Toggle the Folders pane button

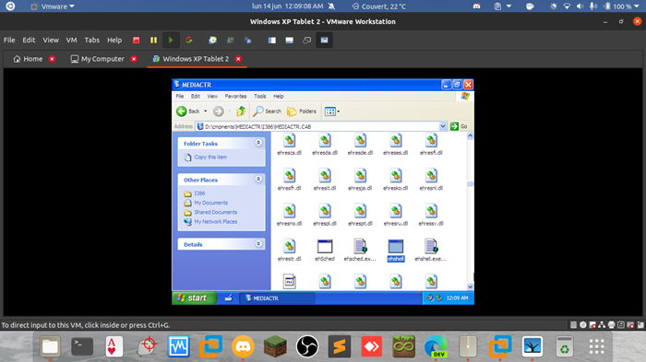pyautogui.click(x=302, y=111)
